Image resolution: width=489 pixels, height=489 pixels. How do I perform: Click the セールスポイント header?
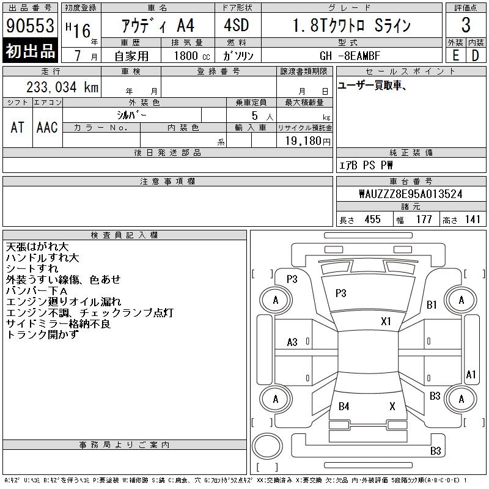[411, 72]
